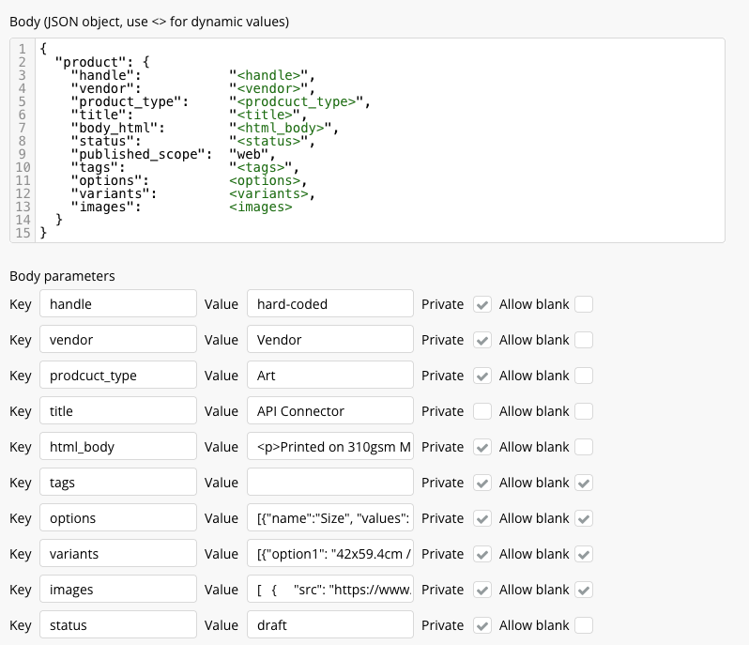This screenshot has width=749, height=645.
Task: Edit the API Connector value field
Action: click(x=329, y=411)
